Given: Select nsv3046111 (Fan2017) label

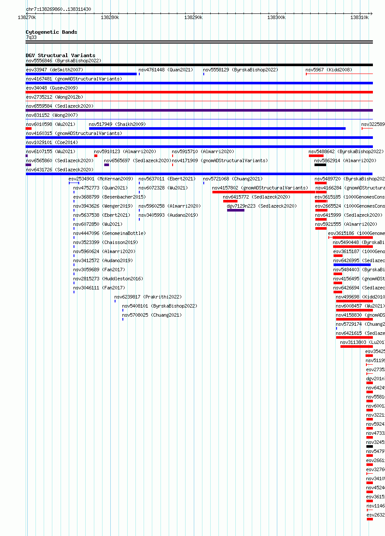Looking at the screenshot, I should point(99,288).
